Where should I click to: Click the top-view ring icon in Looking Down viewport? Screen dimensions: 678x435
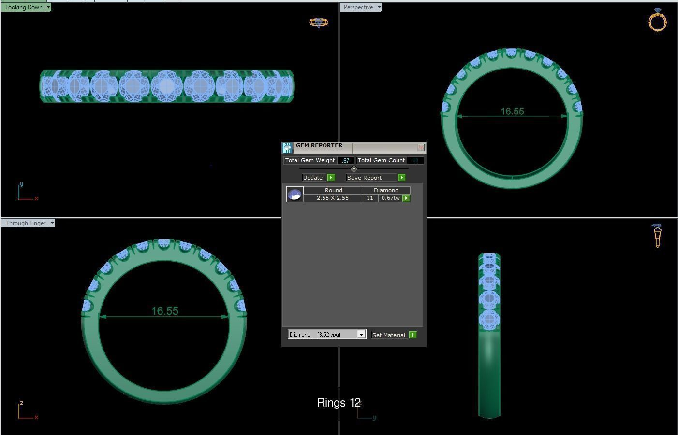[319, 23]
